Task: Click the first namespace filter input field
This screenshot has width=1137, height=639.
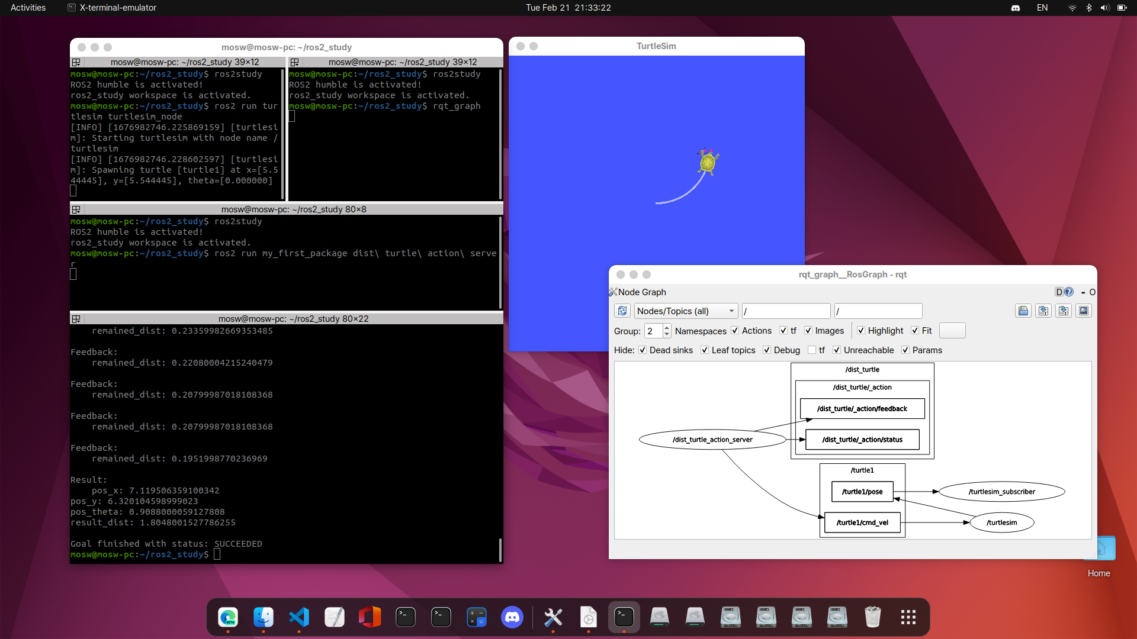Action: pyautogui.click(x=786, y=311)
